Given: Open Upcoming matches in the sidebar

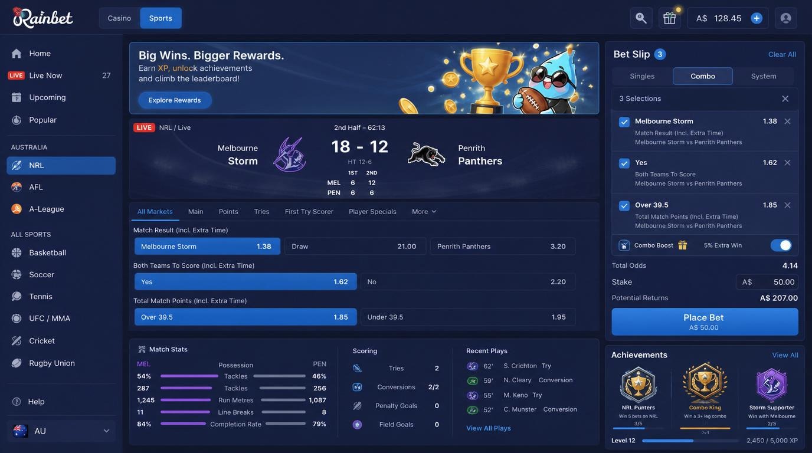Looking at the screenshot, I should [x=61, y=97].
